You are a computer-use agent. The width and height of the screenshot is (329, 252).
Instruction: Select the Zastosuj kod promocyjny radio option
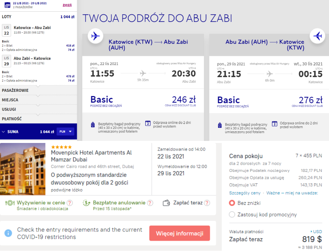pyautogui.click(x=232, y=215)
